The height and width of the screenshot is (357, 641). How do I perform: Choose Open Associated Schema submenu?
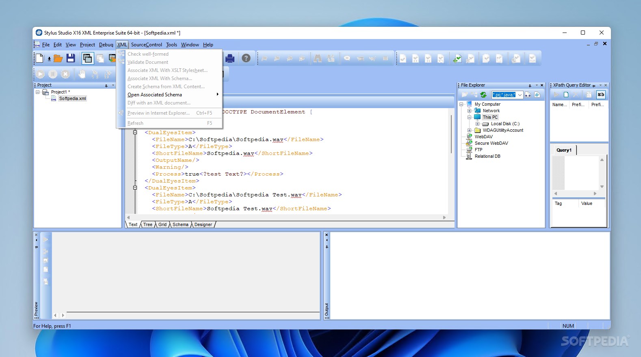169,95
